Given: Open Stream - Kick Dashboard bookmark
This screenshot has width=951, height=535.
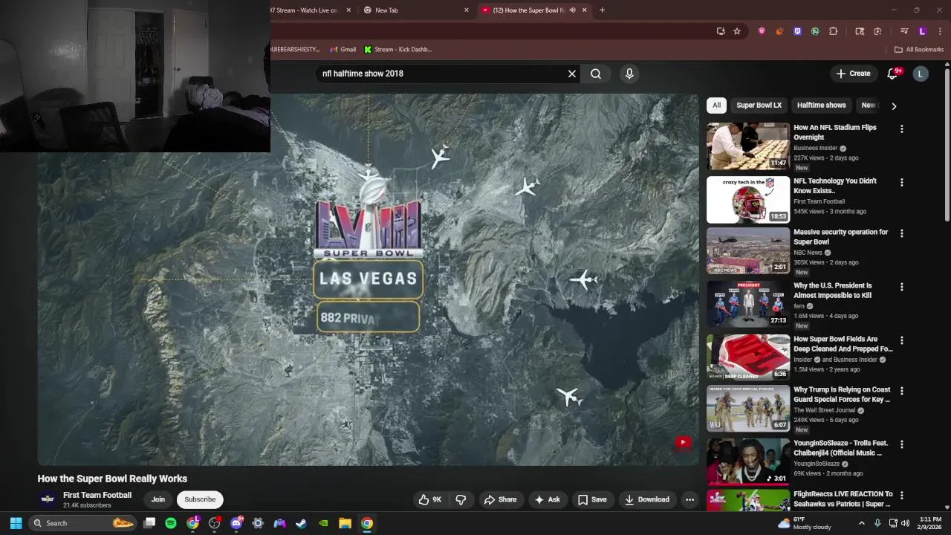Looking at the screenshot, I should coord(397,50).
